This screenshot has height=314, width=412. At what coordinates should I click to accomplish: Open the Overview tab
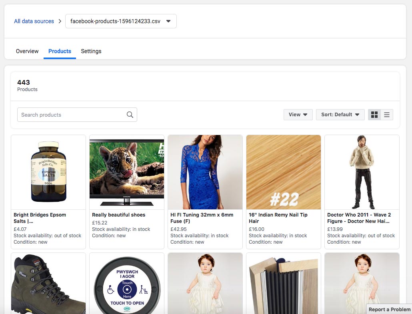[27, 51]
